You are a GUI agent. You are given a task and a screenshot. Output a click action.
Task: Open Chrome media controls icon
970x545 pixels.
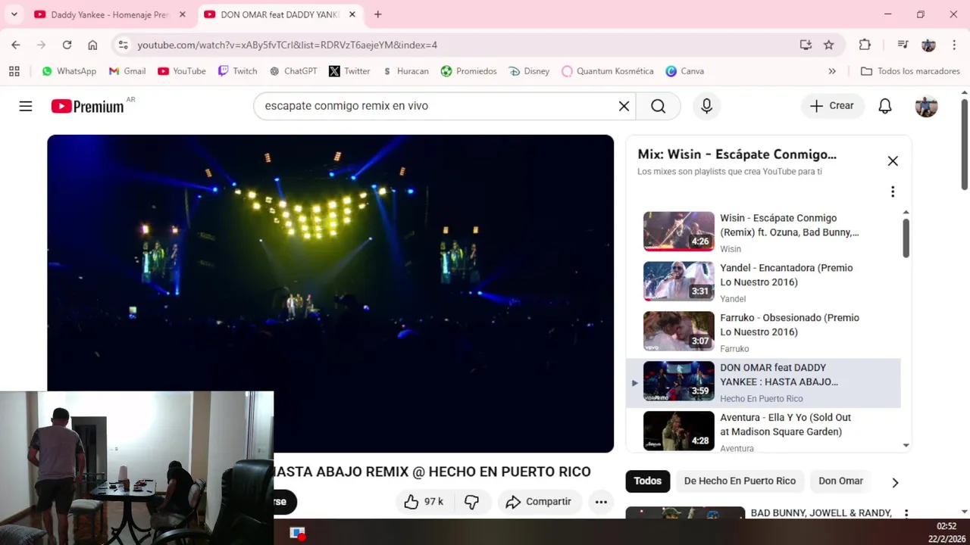(x=903, y=45)
